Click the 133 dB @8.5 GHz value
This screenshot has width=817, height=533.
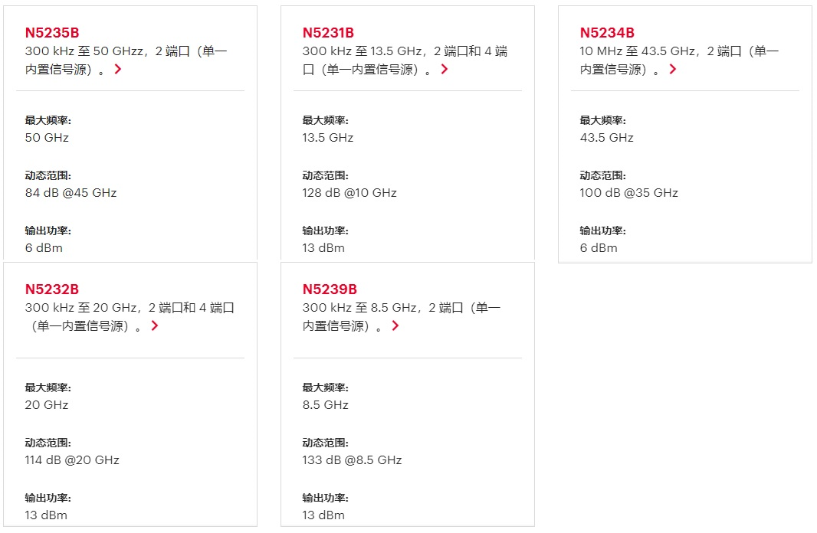click(353, 460)
